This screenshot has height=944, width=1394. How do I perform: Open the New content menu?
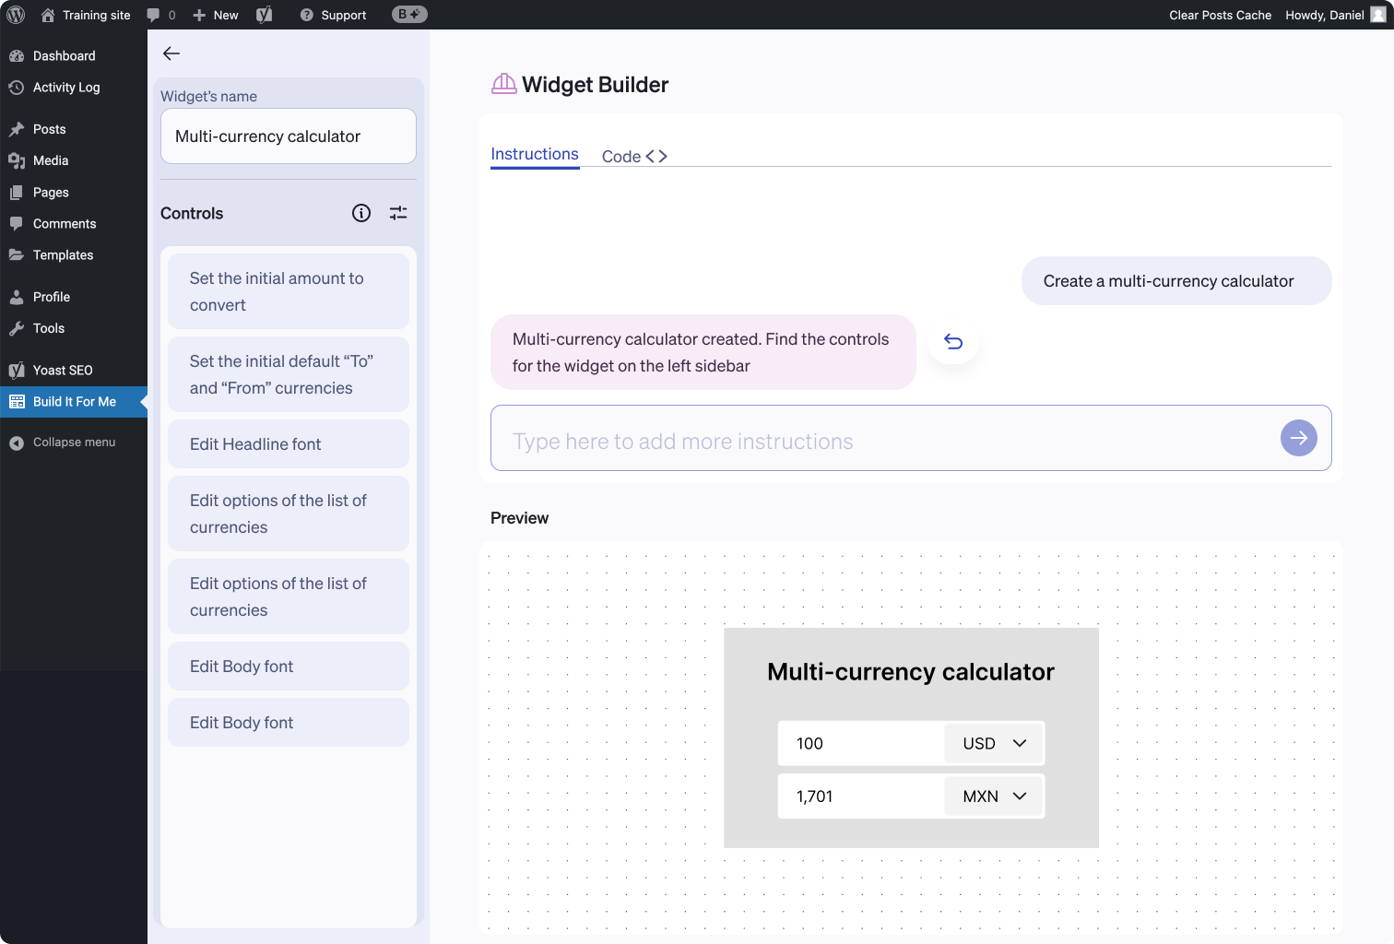[216, 15]
